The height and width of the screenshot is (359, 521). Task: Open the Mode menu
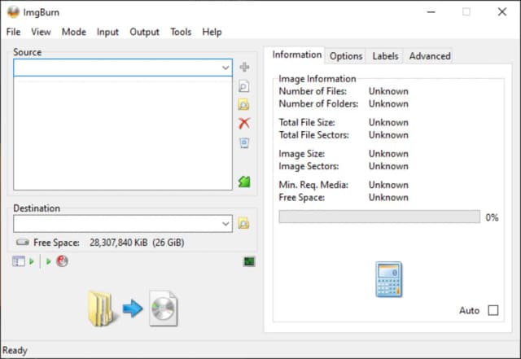point(74,32)
